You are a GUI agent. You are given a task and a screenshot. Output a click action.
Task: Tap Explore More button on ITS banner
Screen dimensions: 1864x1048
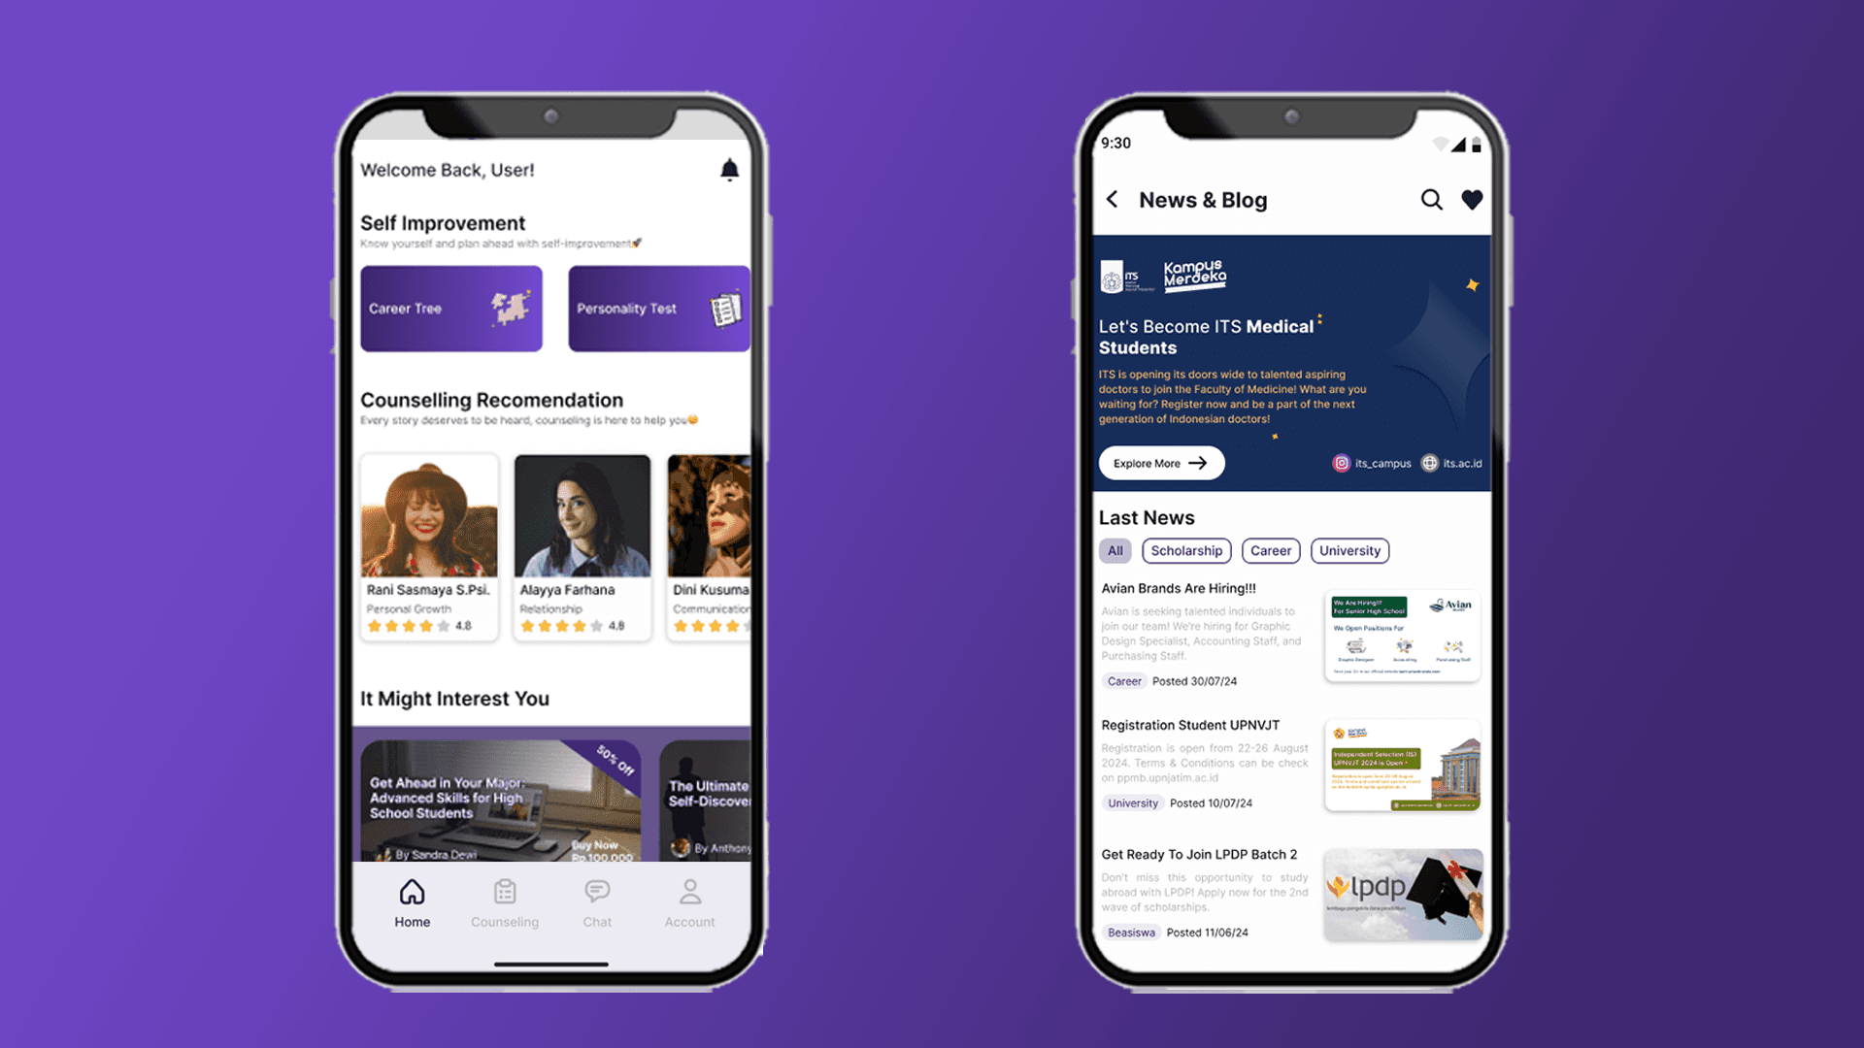1160,462
